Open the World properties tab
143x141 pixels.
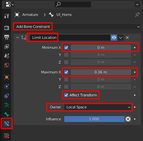pos(7,65)
